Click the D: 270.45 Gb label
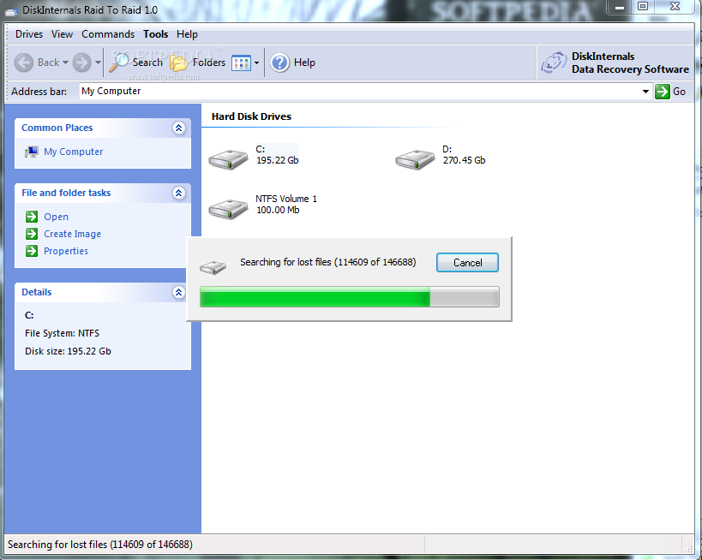The image size is (702, 560). (464, 155)
